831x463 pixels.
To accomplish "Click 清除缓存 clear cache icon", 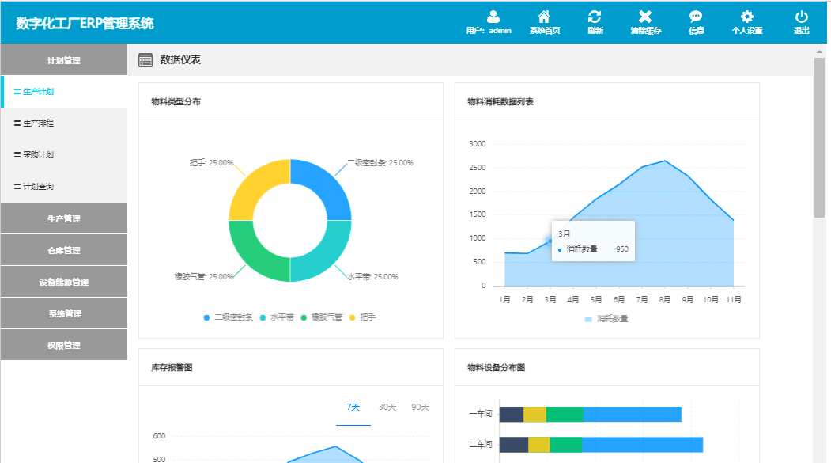I will pos(645,17).
